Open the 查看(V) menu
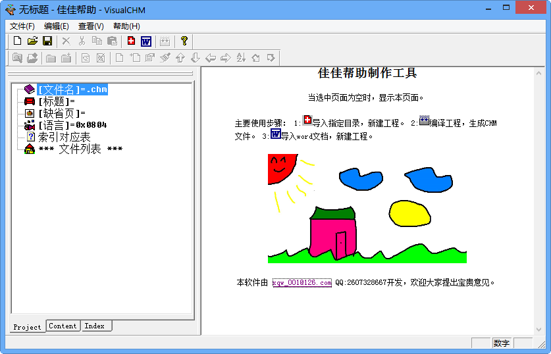551x354 pixels. [91, 26]
